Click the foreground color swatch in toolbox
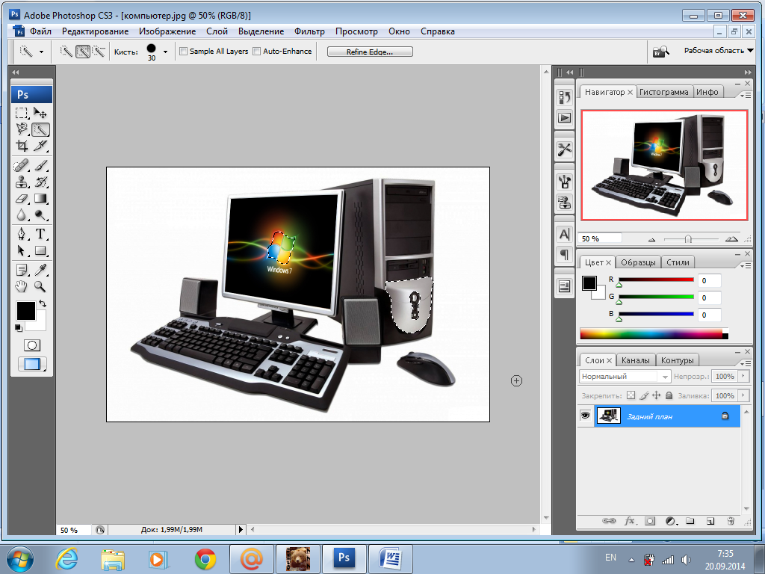The width and height of the screenshot is (765, 574). pos(26,311)
